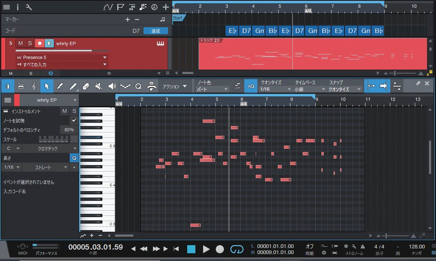Image resolution: width=436 pixels, height=261 pixels.
Task: Toggle the ノートを試聴 checkbox
Action: tap(74, 120)
